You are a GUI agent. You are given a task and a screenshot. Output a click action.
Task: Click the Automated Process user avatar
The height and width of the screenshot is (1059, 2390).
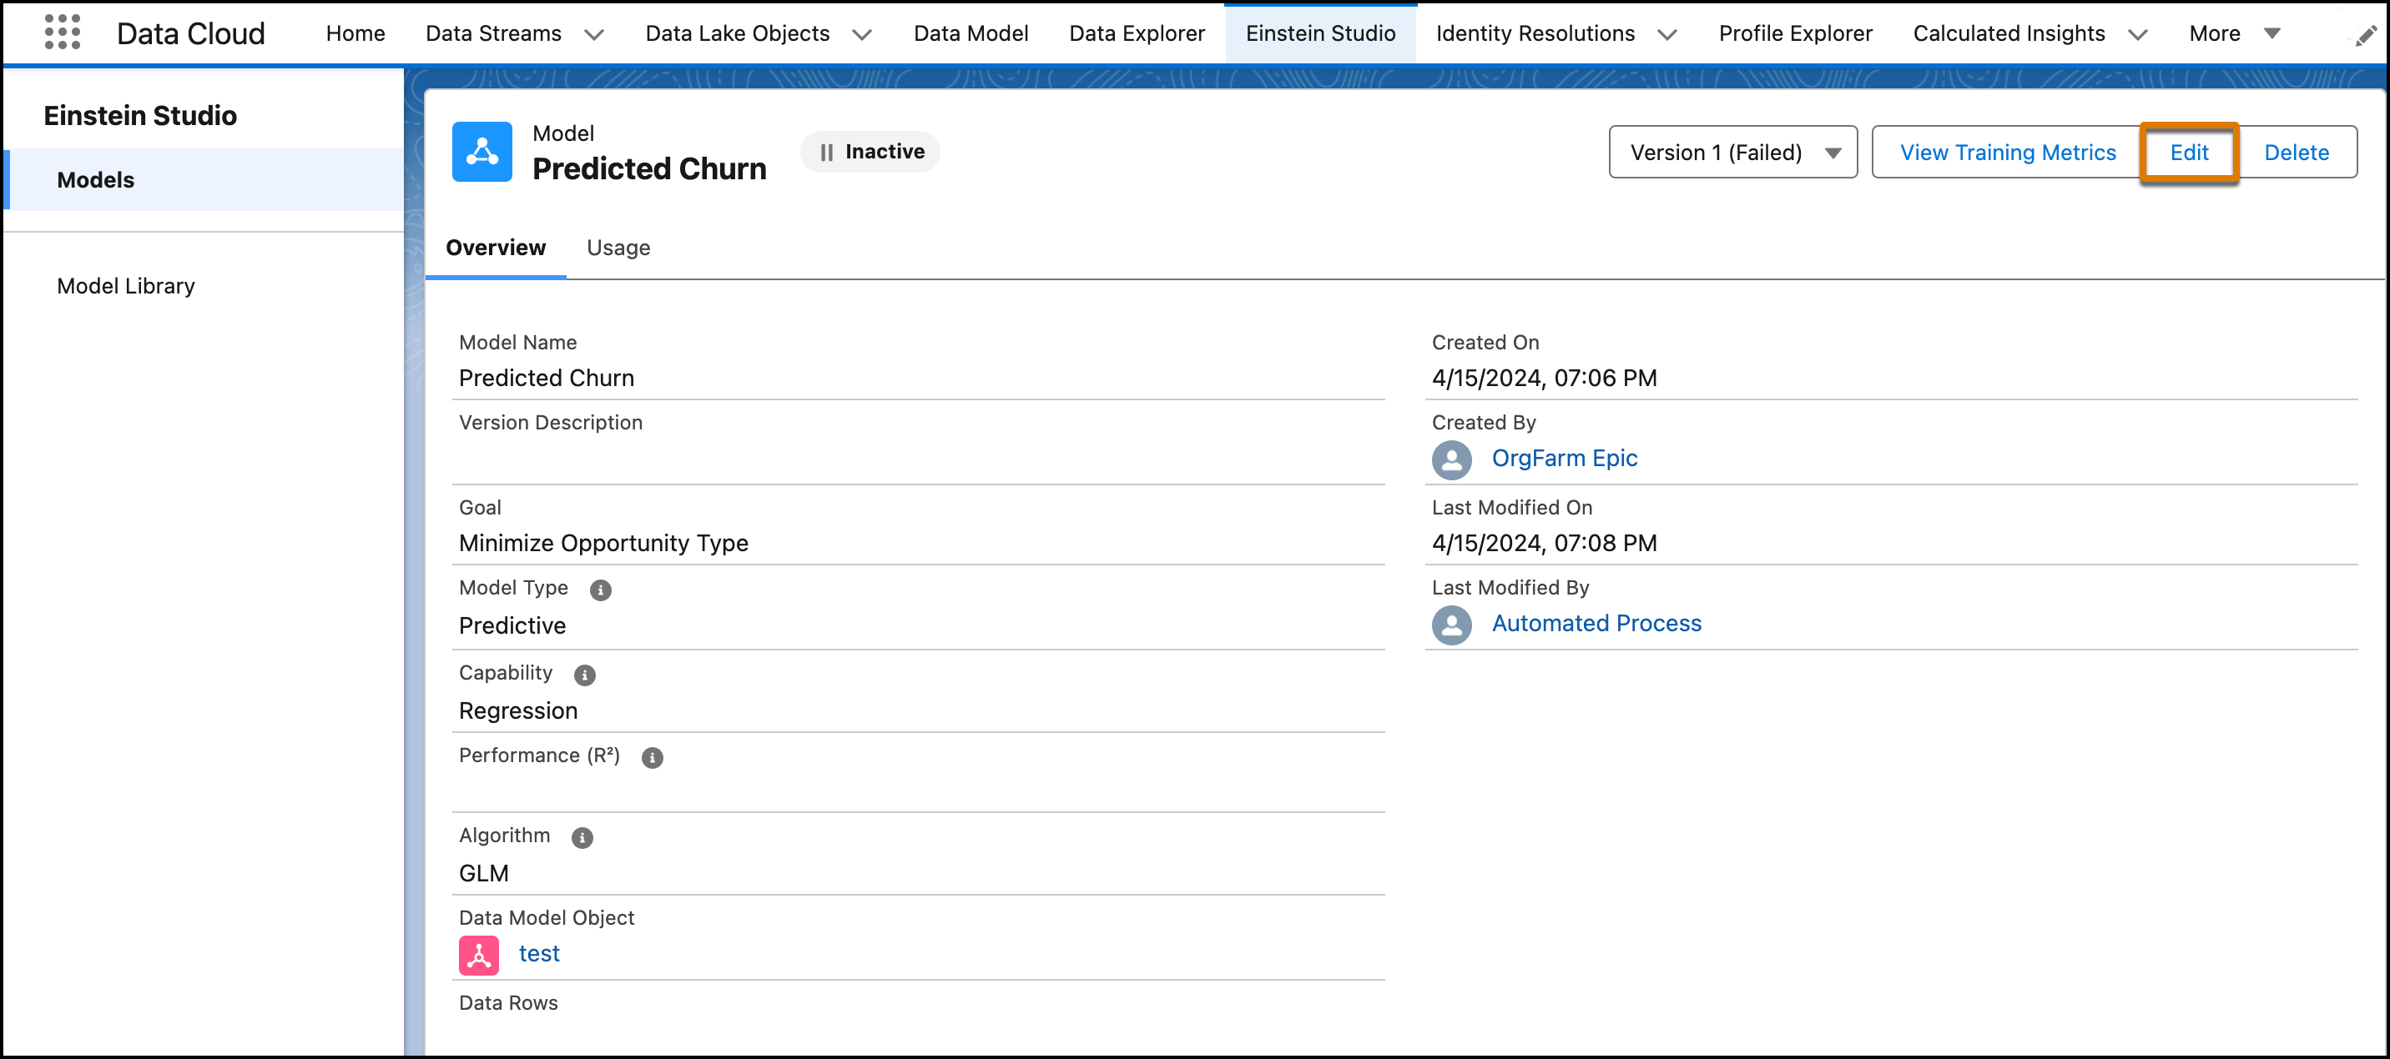click(1451, 624)
